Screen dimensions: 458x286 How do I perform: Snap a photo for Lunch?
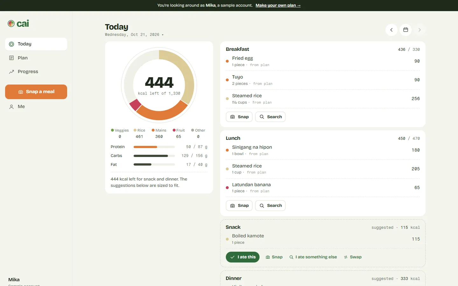pos(239,206)
